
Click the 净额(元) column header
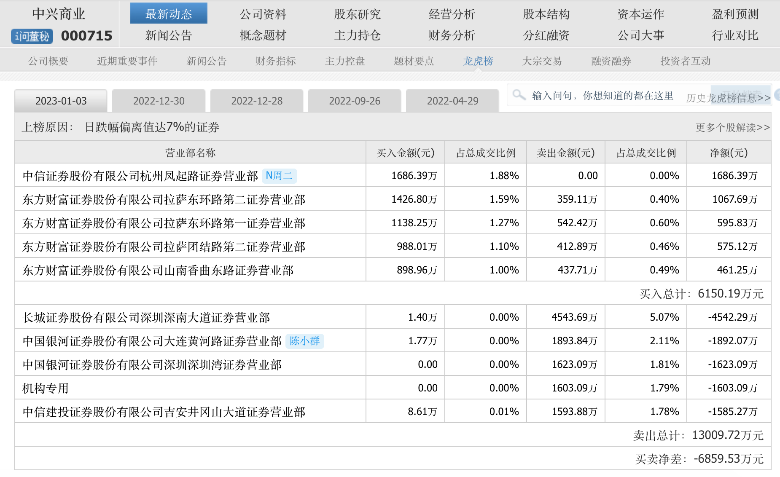(x=729, y=153)
